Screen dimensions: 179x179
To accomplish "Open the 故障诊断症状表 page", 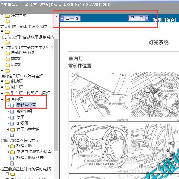I will pyautogui.click(x=30, y=158).
